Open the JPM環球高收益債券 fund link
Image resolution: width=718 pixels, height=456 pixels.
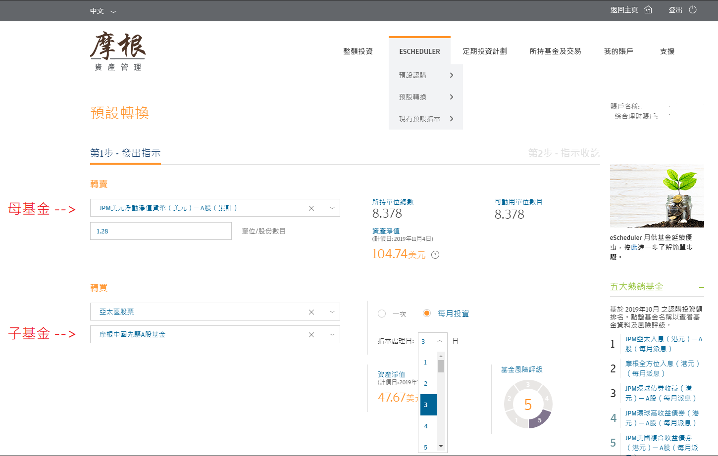click(x=662, y=418)
